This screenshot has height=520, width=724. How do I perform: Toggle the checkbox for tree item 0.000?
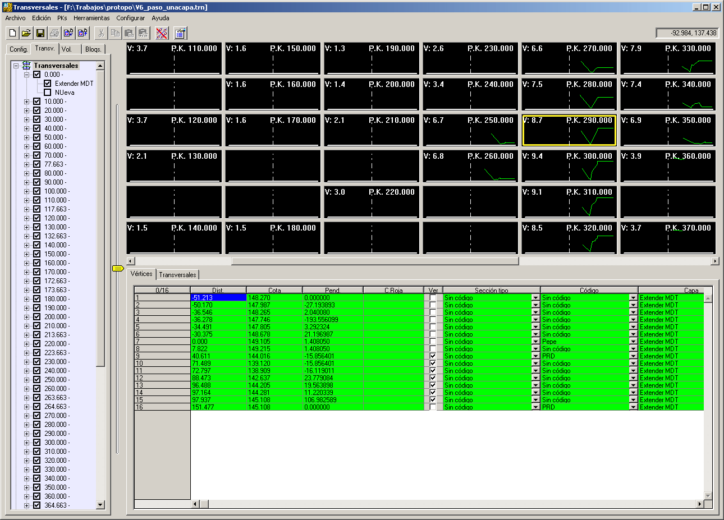pyautogui.click(x=37, y=75)
